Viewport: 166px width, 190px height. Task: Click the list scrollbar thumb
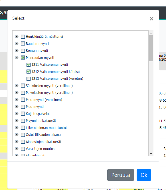(x=151, y=48)
